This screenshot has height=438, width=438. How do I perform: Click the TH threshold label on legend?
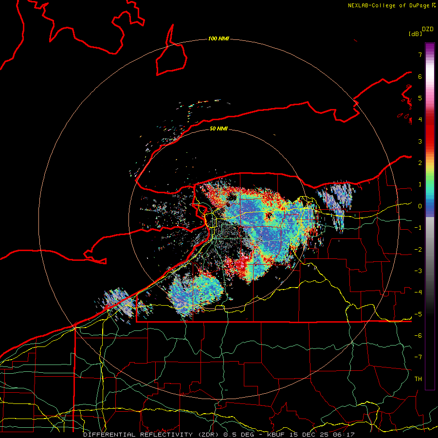click(418, 379)
